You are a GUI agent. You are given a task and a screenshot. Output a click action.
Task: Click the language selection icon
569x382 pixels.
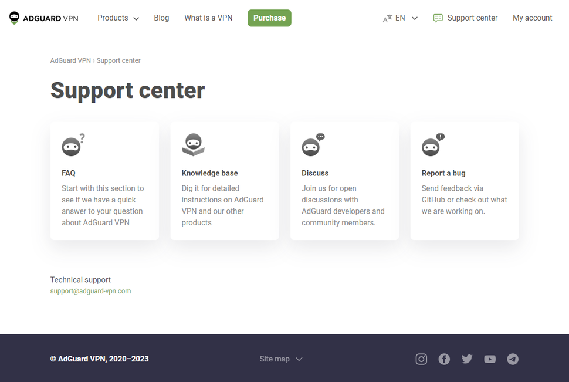pyautogui.click(x=388, y=18)
